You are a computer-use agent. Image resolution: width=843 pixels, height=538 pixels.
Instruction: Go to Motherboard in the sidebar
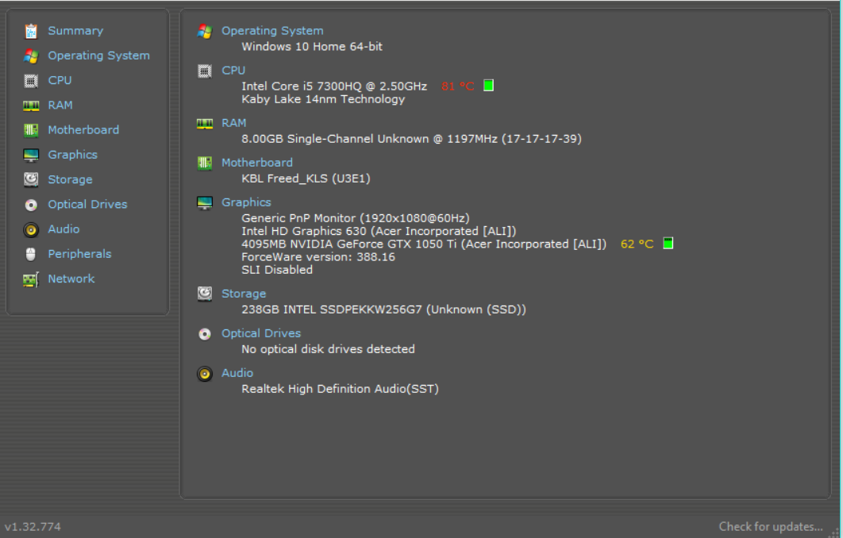83,129
